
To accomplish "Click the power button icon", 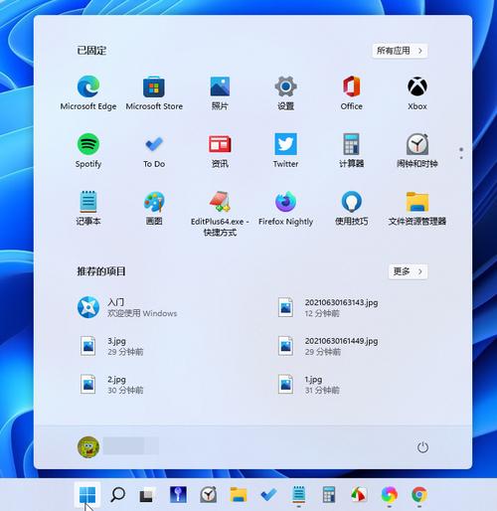I will (422, 447).
